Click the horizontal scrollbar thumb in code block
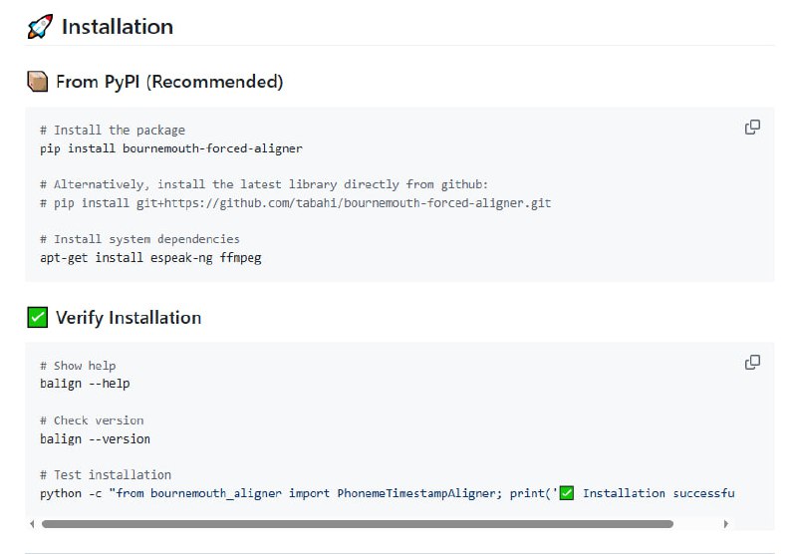The height and width of the screenshot is (554, 797). click(x=357, y=523)
